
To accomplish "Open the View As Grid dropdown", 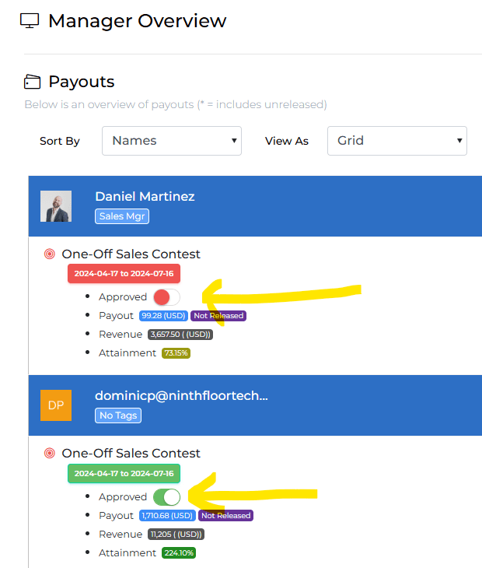I will [396, 141].
